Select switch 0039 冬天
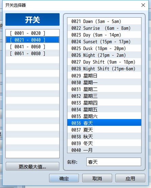151x188 pixels. (x=104, y=143)
